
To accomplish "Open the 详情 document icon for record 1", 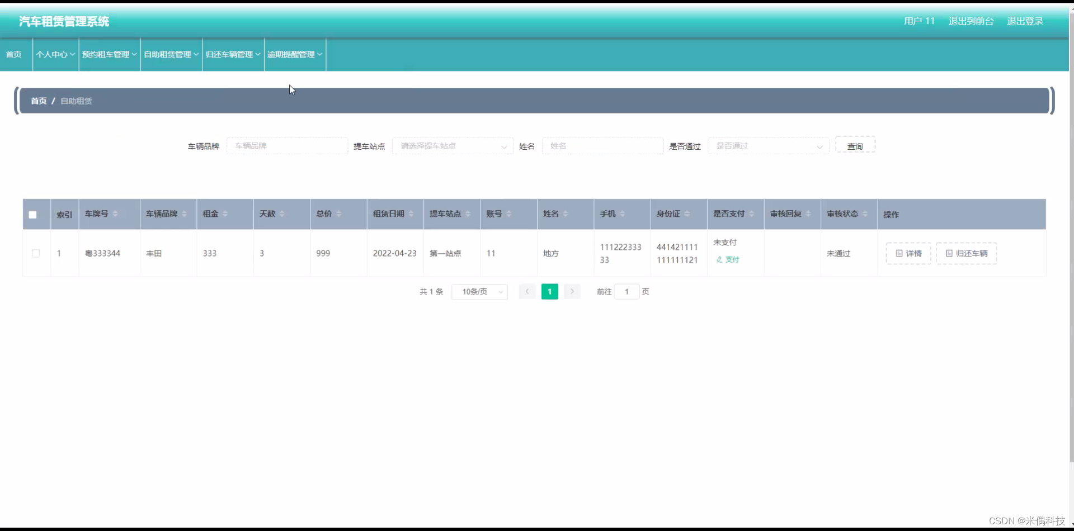I will pos(899,253).
